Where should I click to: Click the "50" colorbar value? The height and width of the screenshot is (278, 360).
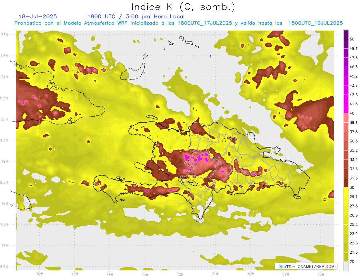point(352,39)
